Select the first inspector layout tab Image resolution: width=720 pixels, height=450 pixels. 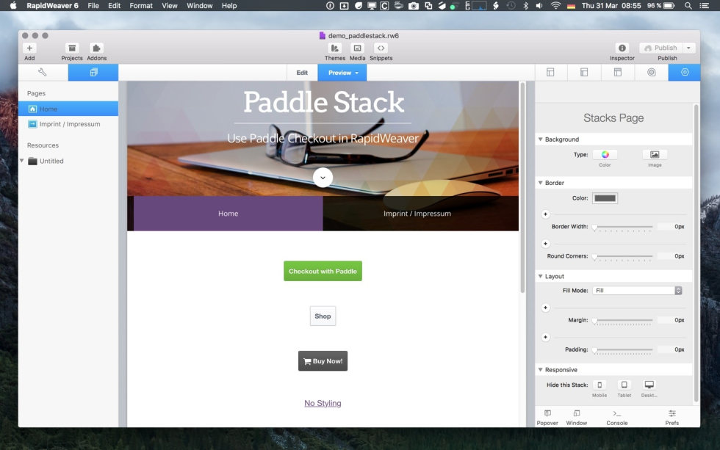click(550, 73)
